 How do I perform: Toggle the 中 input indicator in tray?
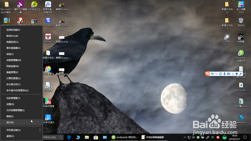(213, 137)
